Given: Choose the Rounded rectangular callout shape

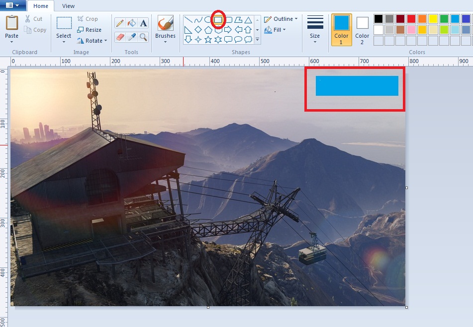Looking at the screenshot, I should click(x=228, y=39).
